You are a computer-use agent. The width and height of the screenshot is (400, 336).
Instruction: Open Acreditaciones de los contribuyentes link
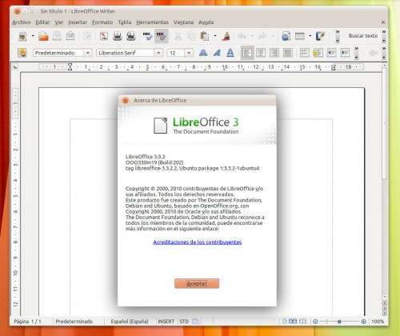(x=198, y=242)
